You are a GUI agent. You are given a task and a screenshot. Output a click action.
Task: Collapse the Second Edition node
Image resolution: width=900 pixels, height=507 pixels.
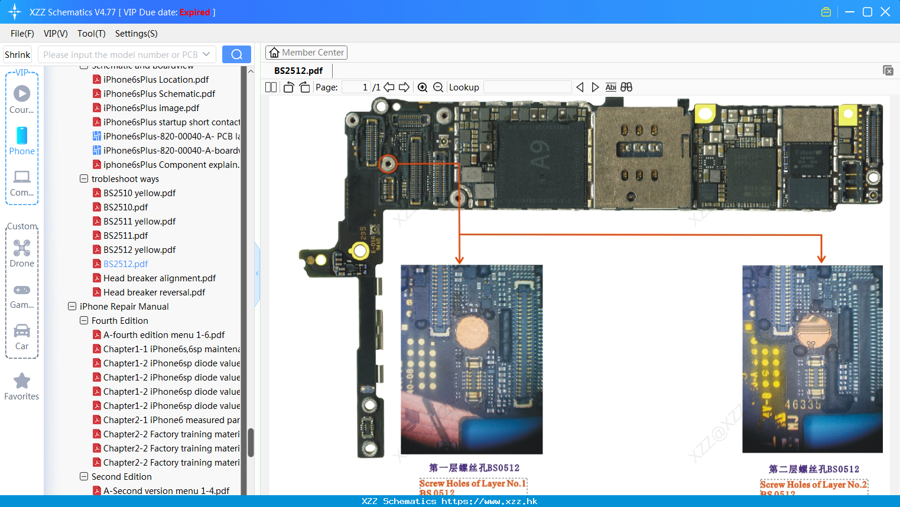click(x=84, y=476)
